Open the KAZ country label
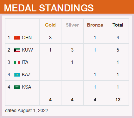Screen dimensions: 134x118 pyautogui.click(x=26, y=75)
